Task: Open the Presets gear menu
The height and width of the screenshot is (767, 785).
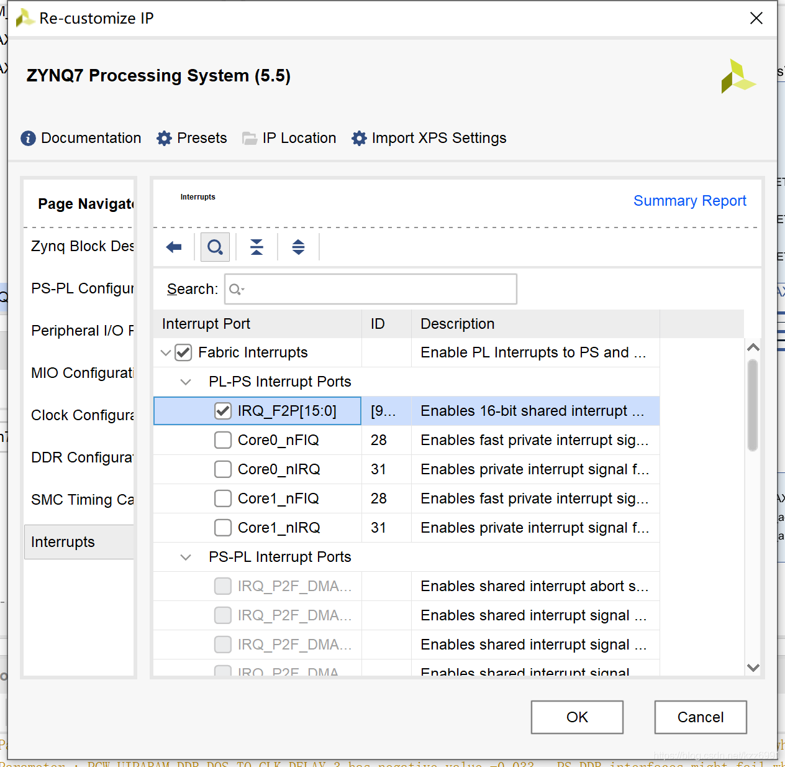Action: (164, 138)
